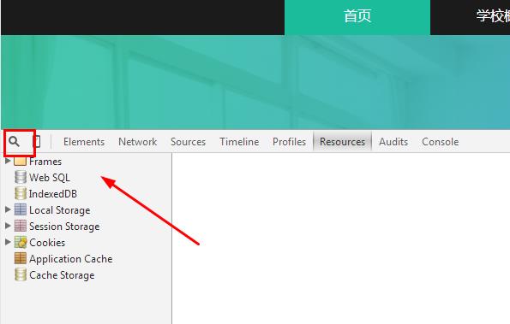Image resolution: width=510 pixels, height=324 pixels.
Task: Click the Cookies icon
Action: tap(21, 242)
